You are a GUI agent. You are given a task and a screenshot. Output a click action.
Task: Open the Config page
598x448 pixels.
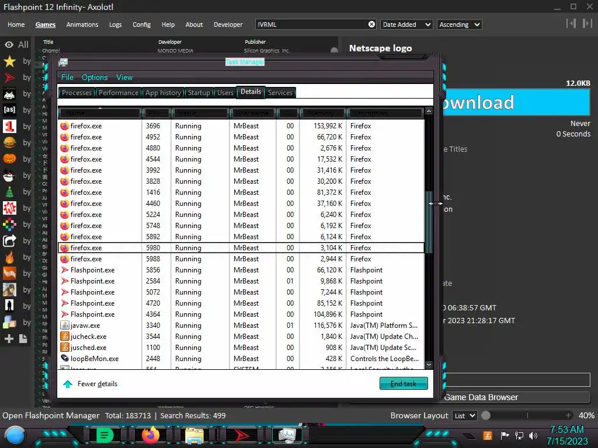pyautogui.click(x=141, y=24)
